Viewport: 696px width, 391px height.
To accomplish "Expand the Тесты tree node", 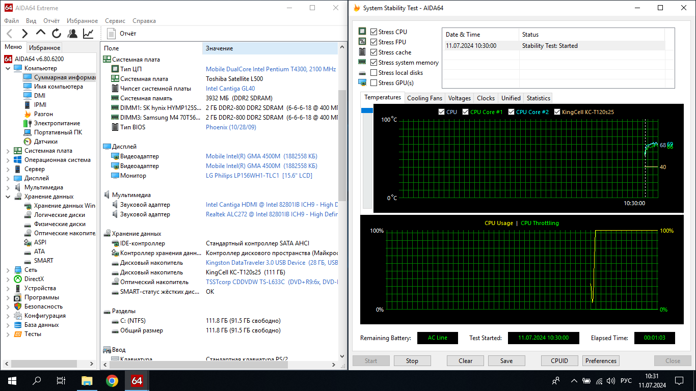I will (8, 334).
